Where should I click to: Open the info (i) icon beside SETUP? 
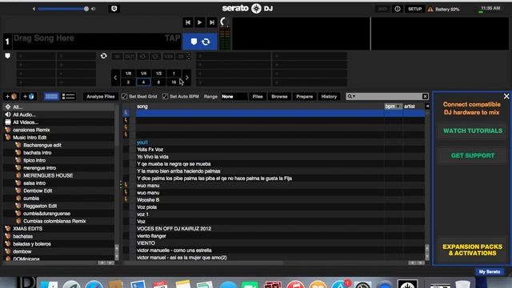tap(398, 9)
